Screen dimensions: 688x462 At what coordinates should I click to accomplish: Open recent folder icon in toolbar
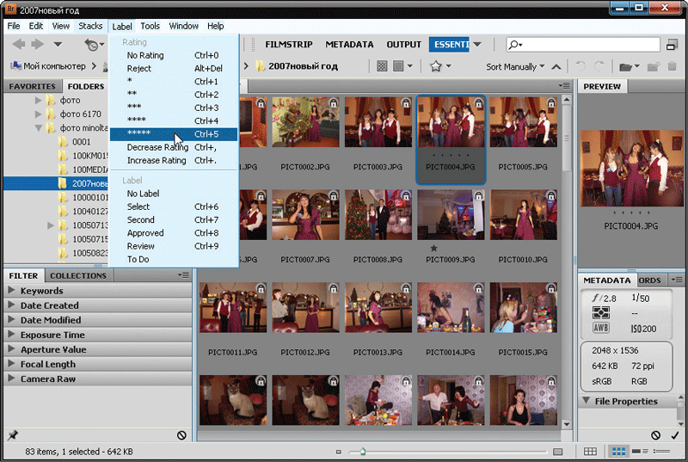(625, 67)
